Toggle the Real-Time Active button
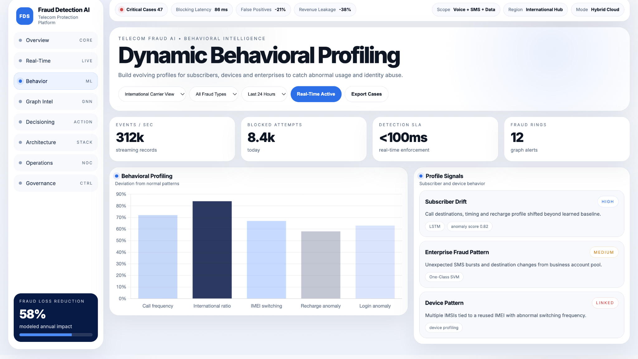The width and height of the screenshot is (638, 359). [316, 94]
